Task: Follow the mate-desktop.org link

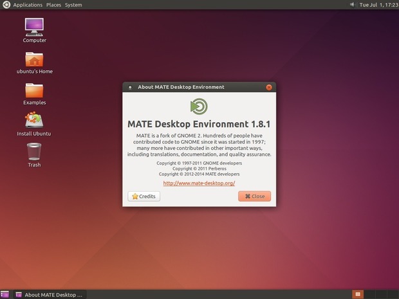Action: 199,183
